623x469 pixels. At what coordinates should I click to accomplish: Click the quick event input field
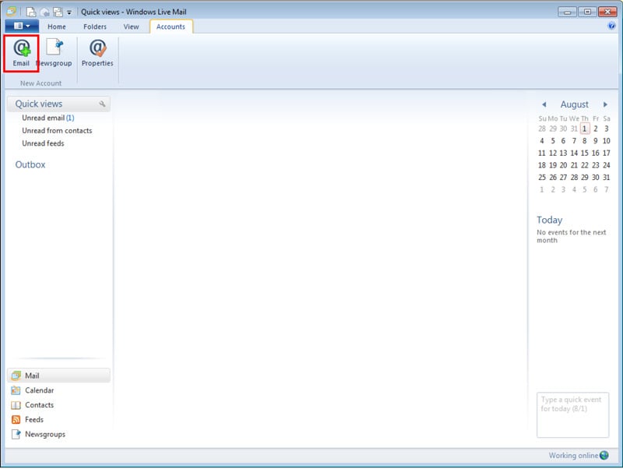[x=572, y=414]
